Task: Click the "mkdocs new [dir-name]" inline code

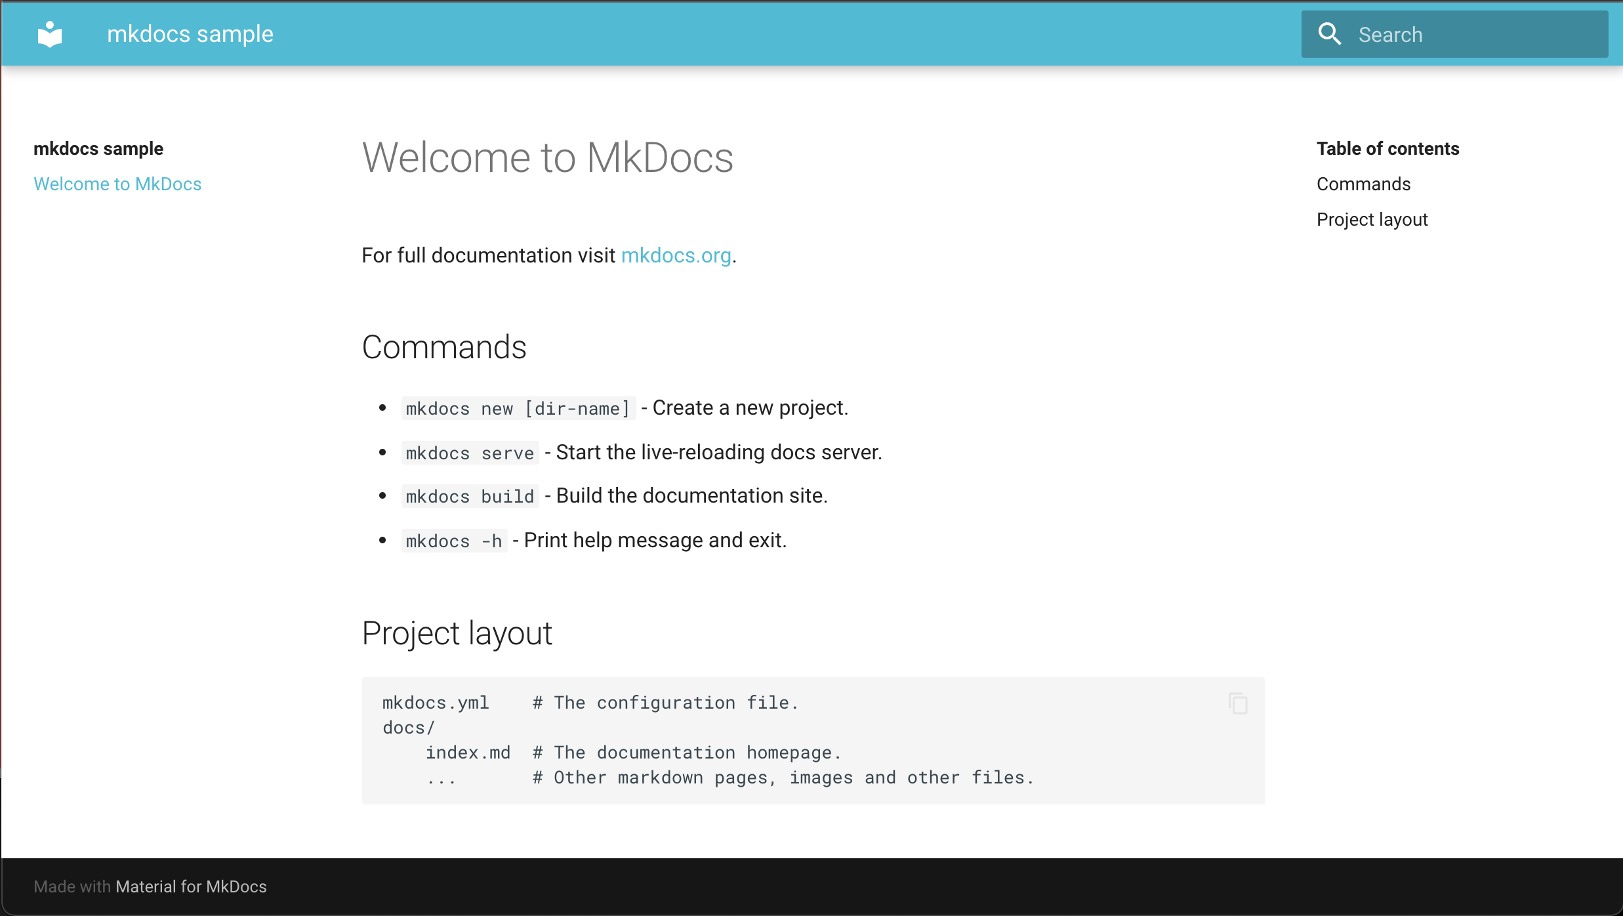Action: (518, 407)
